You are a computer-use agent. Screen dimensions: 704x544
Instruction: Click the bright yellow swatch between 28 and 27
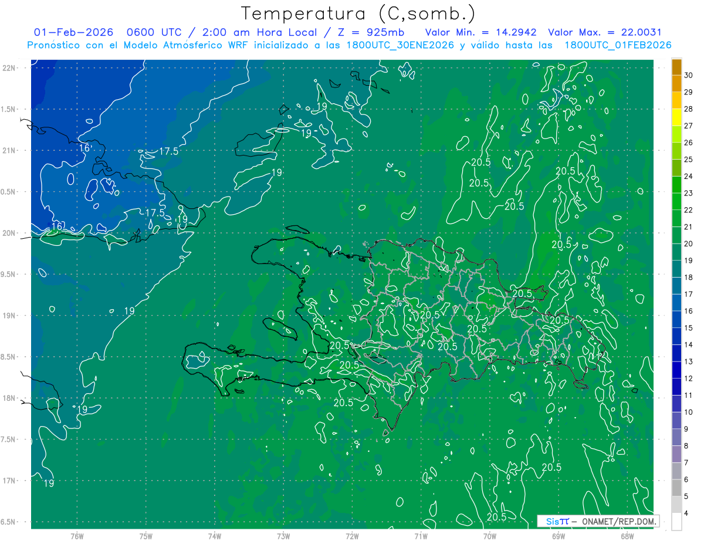676,117
